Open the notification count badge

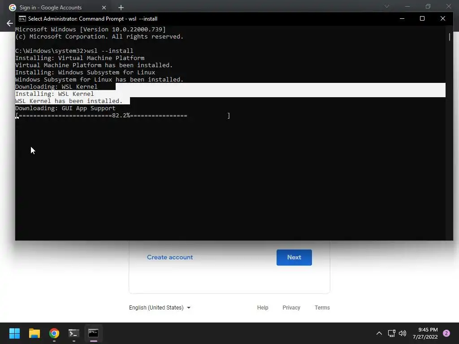point(446,333)
